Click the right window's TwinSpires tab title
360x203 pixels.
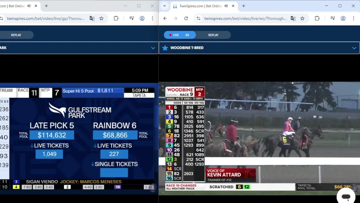(201, 6)
